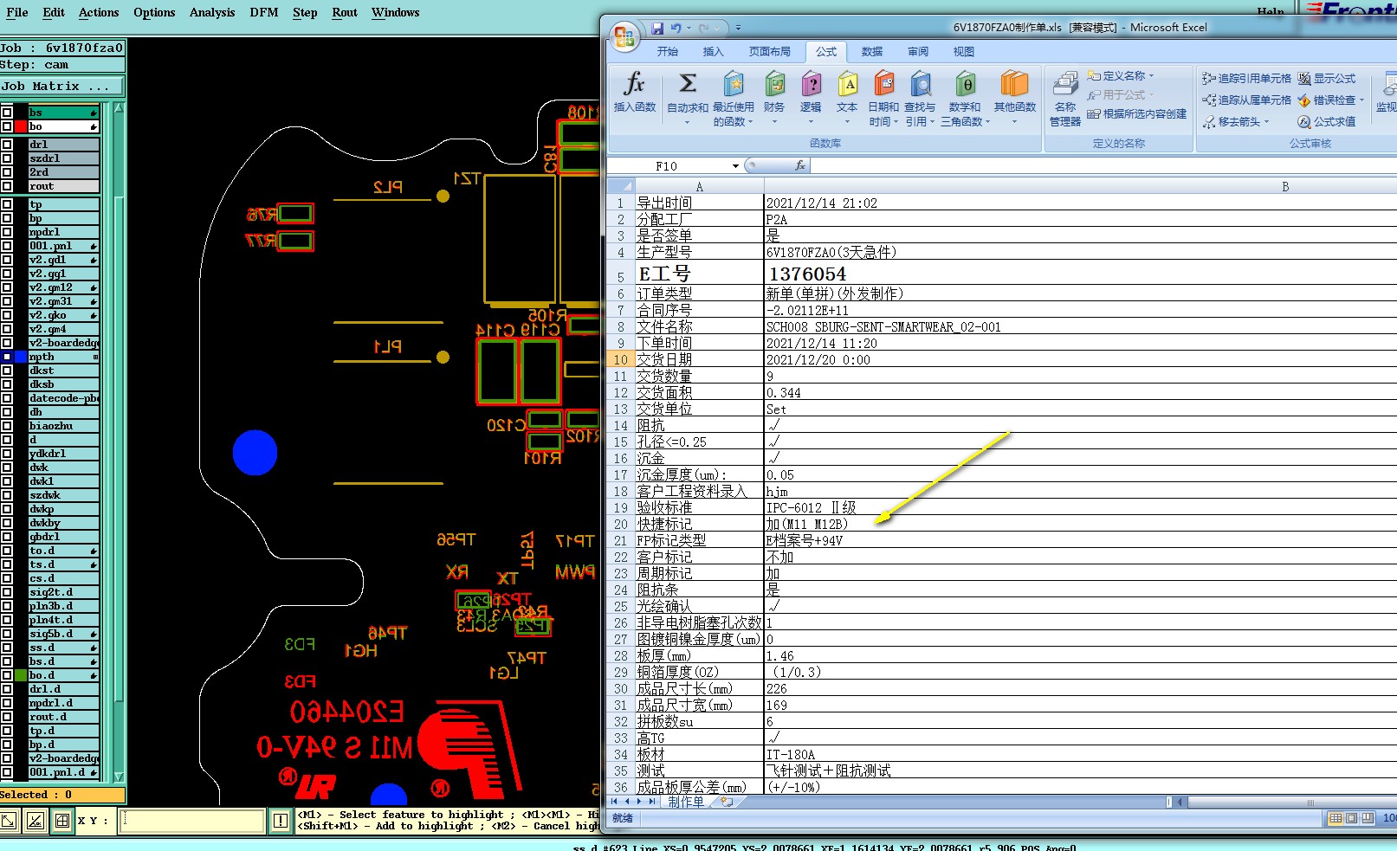Toggle the checkbox for layer npth
Image resolution: width=1397 pixels, height=851 pixels.
7,357
